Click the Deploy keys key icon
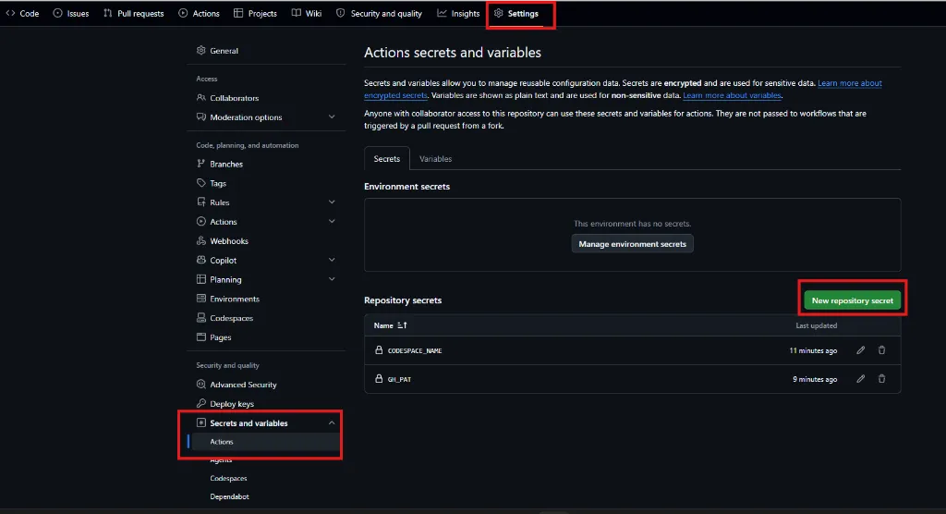This screenshot has width=946, height=514. click(200, 403)
